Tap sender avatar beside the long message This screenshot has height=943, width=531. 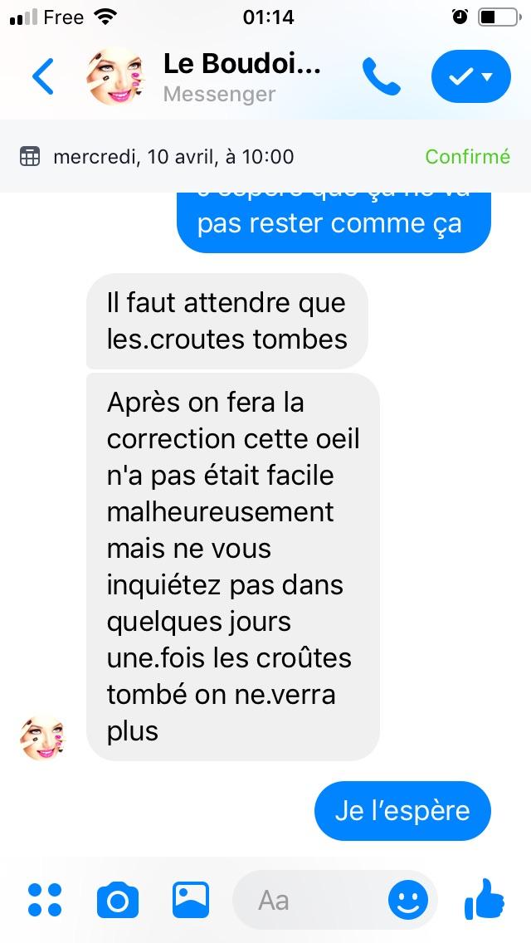[42, 738]
